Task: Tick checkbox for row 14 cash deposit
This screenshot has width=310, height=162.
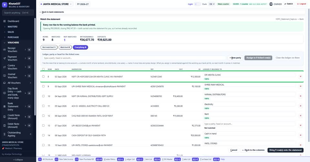Action: [x=43, y=135]
